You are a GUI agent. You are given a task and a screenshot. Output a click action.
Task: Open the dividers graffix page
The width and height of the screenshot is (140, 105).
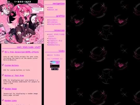click(x=53, y=20)
